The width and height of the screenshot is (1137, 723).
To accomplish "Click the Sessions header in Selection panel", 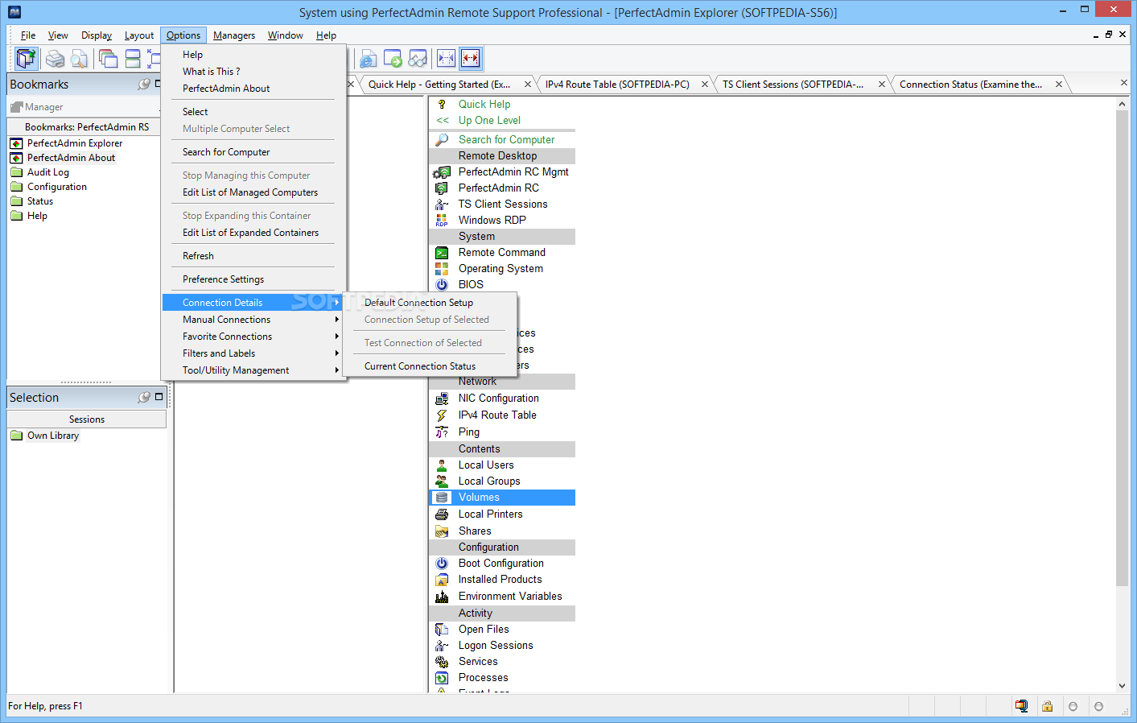I will tap(87, 419).
